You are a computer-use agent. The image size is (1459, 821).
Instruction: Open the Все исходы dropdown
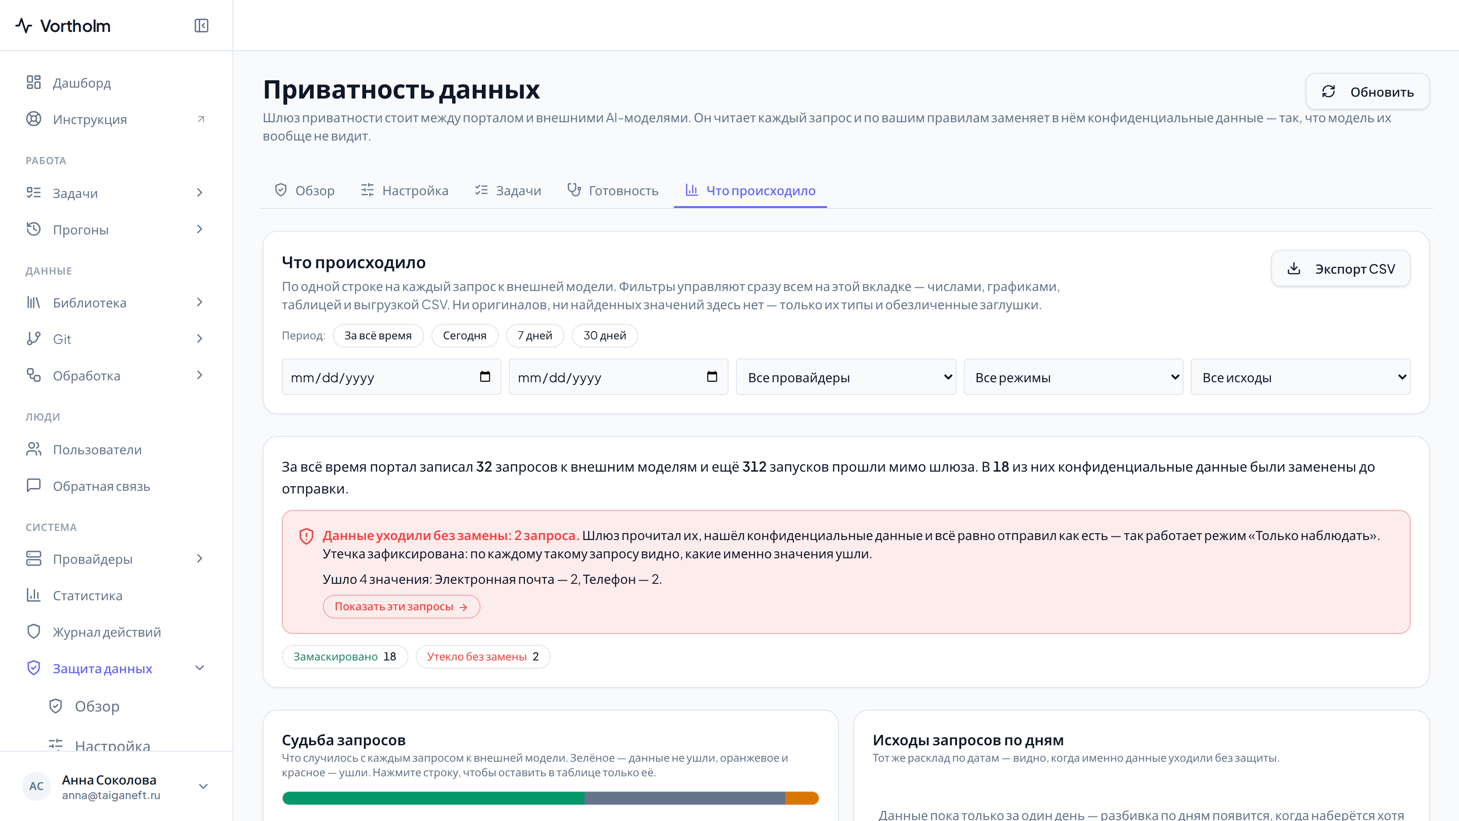[x=1300, y=377]
